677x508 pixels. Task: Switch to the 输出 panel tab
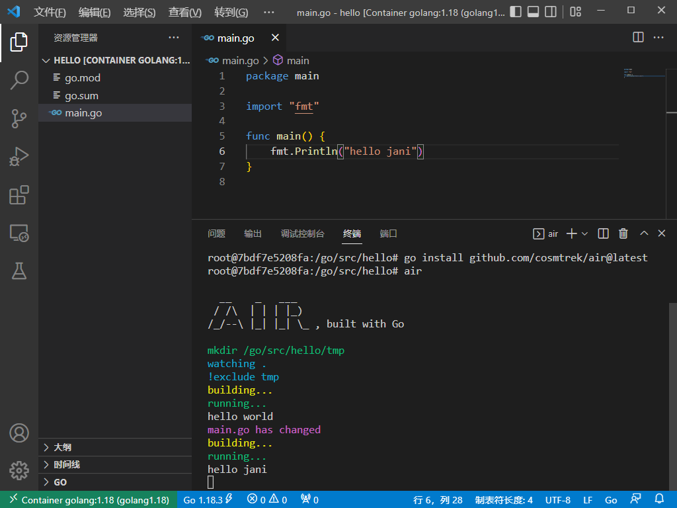[253, 233]
